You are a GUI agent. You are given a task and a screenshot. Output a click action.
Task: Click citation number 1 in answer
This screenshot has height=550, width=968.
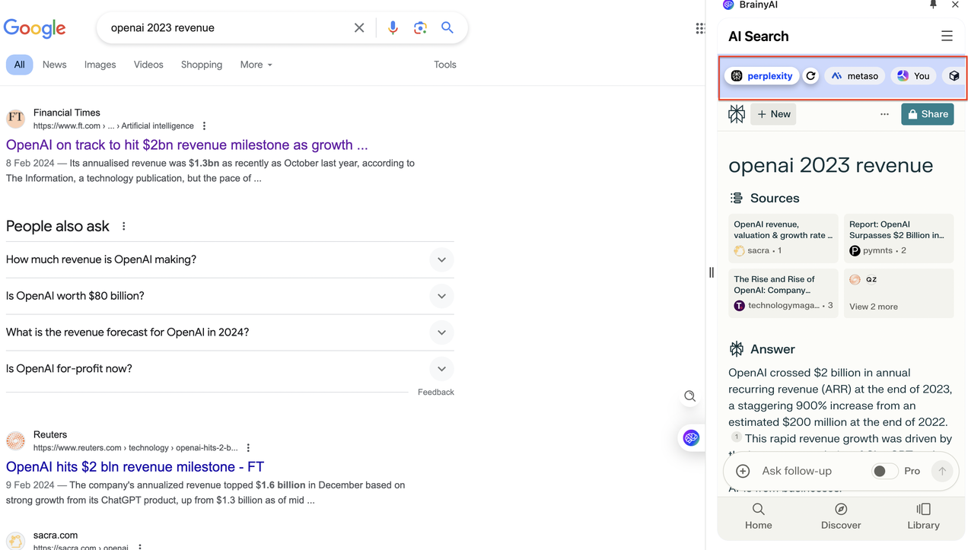(737, 437)
